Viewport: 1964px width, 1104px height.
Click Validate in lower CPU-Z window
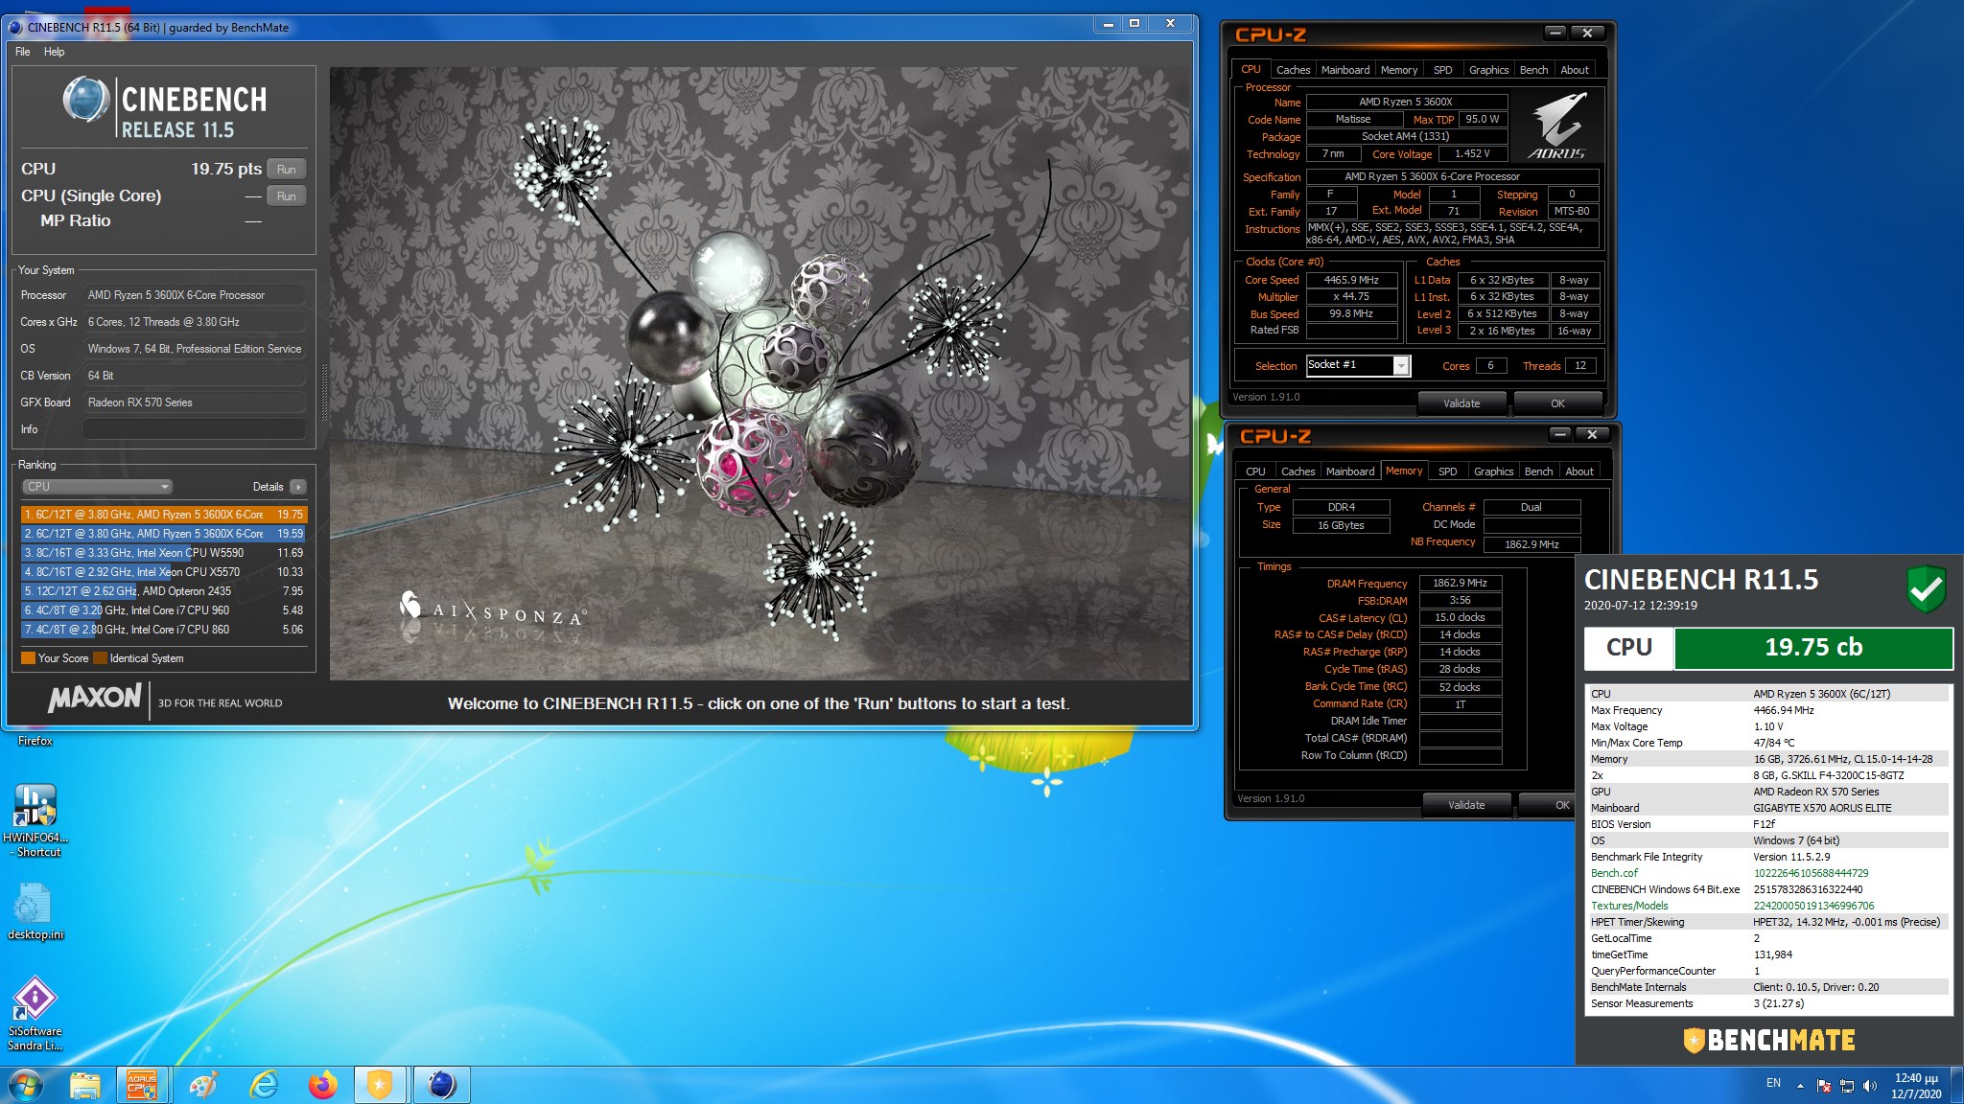pyautogui.click(x=1466, y=805)
